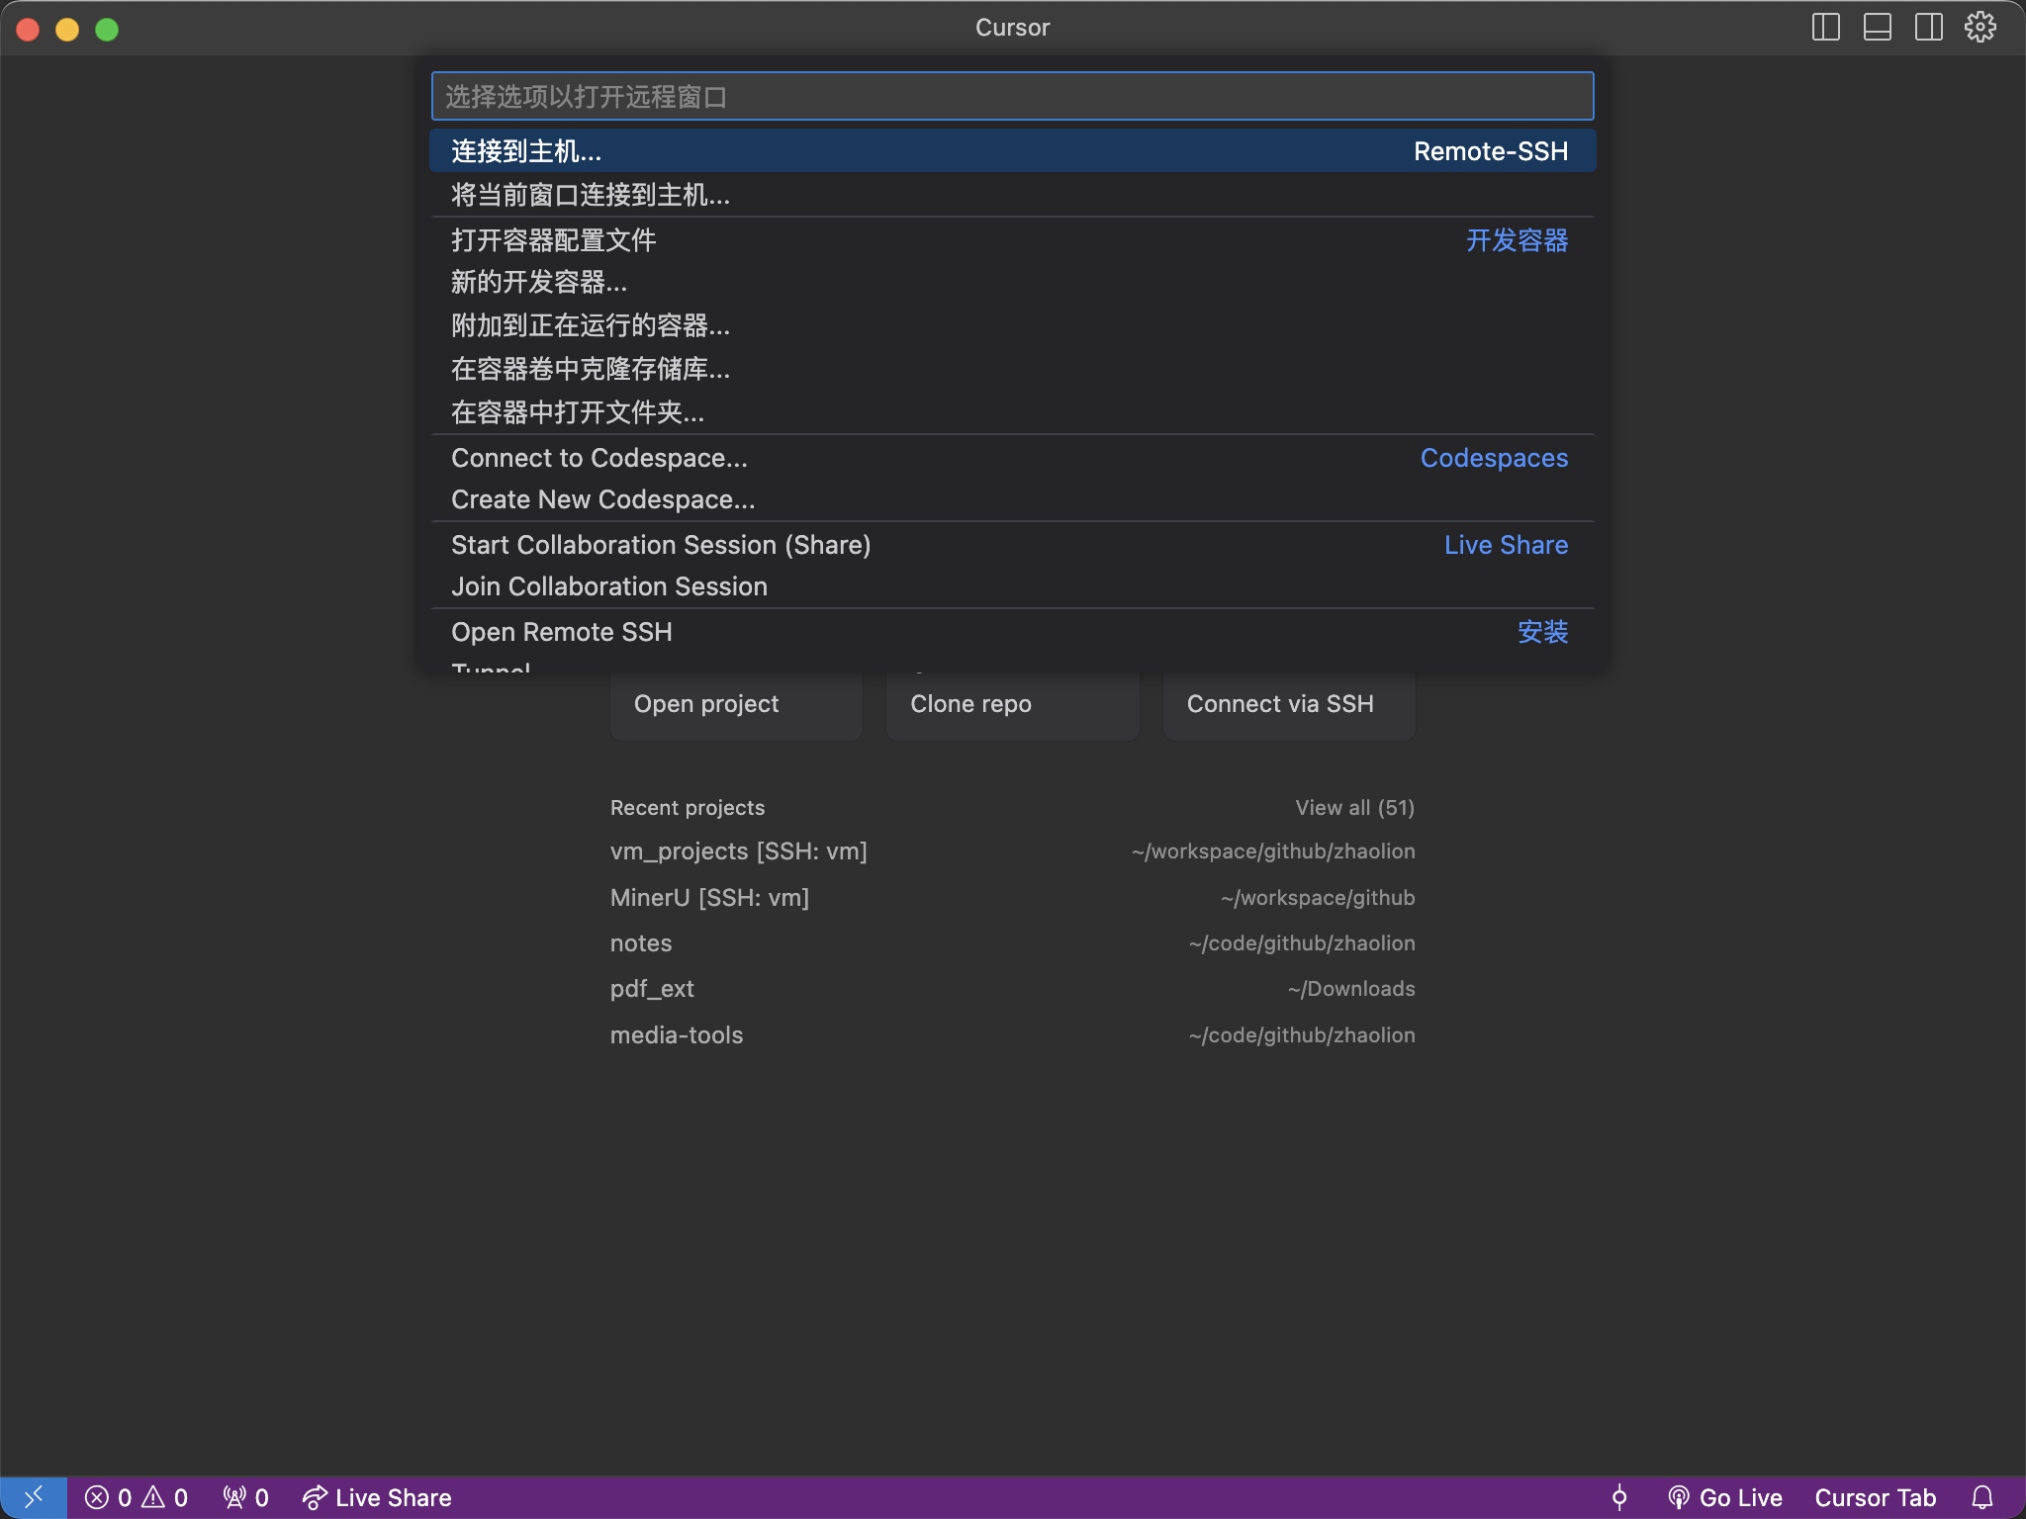Screen dimensions: 2026x1519
Task: Choose 打开容器配置文件 option
Action: [x=1012, y=239]
